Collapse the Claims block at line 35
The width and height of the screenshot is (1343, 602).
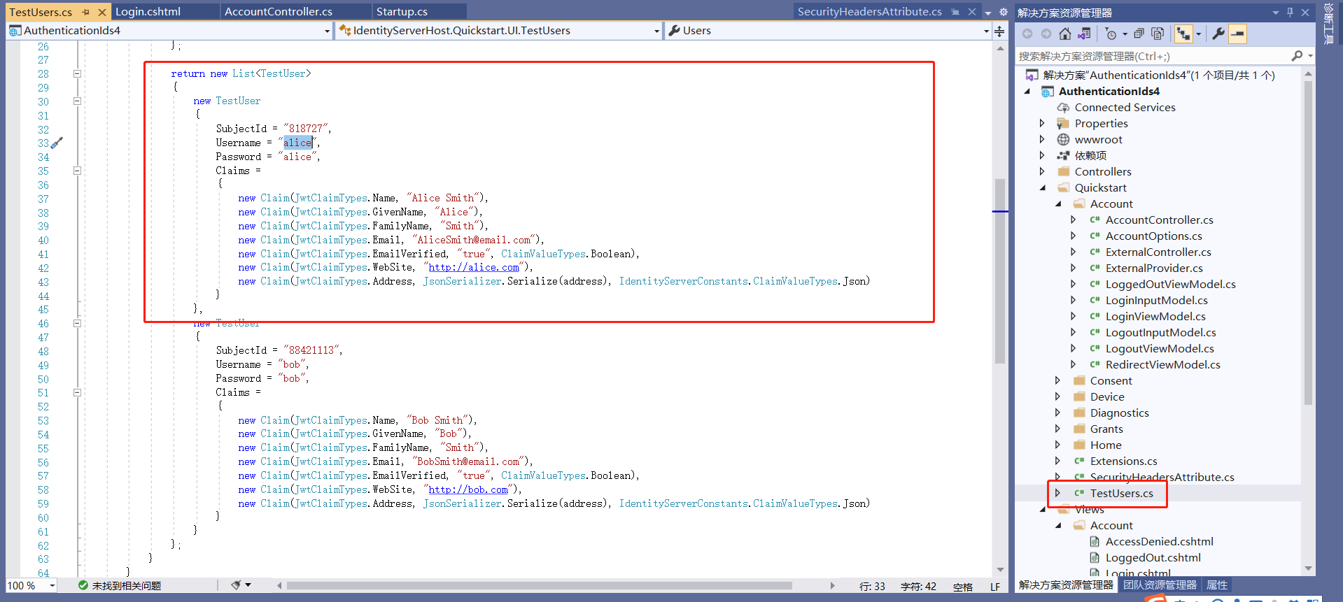pyautogui.click(x=77, y=171)
